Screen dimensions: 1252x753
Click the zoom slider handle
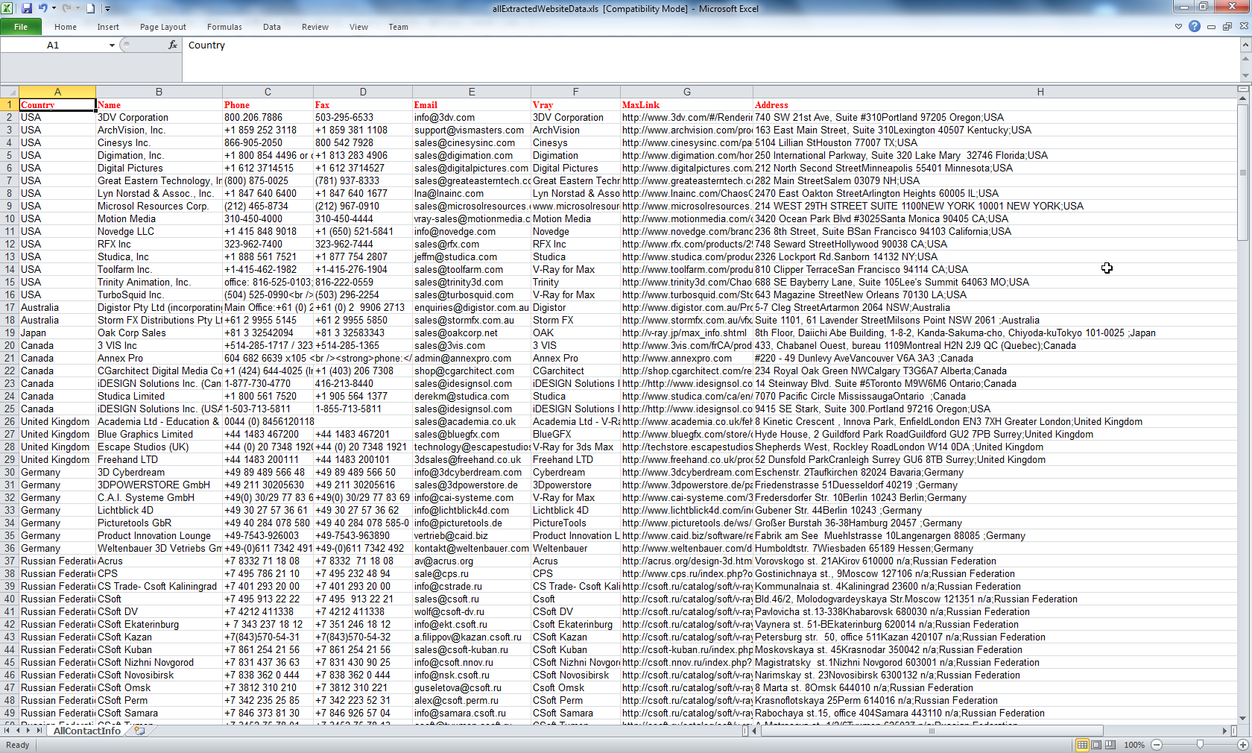point(1200,744)
